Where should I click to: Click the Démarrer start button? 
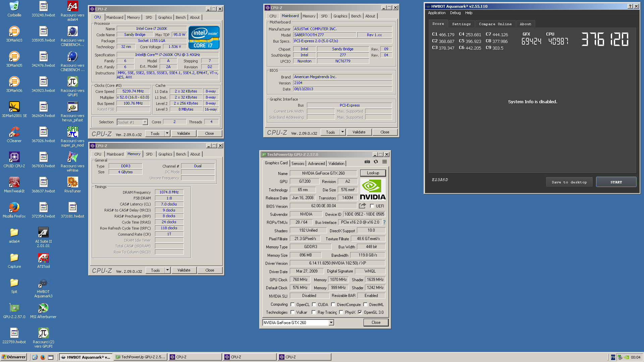pos(13,357)
